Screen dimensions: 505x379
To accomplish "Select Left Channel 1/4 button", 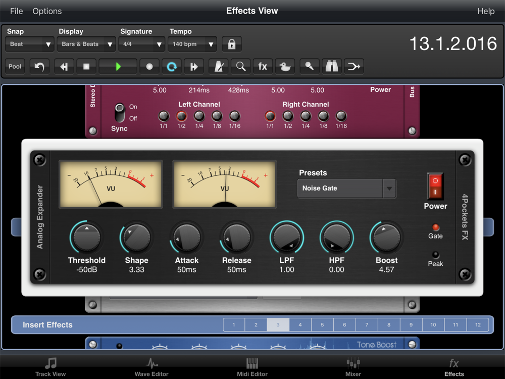I will tap(199, 116).
